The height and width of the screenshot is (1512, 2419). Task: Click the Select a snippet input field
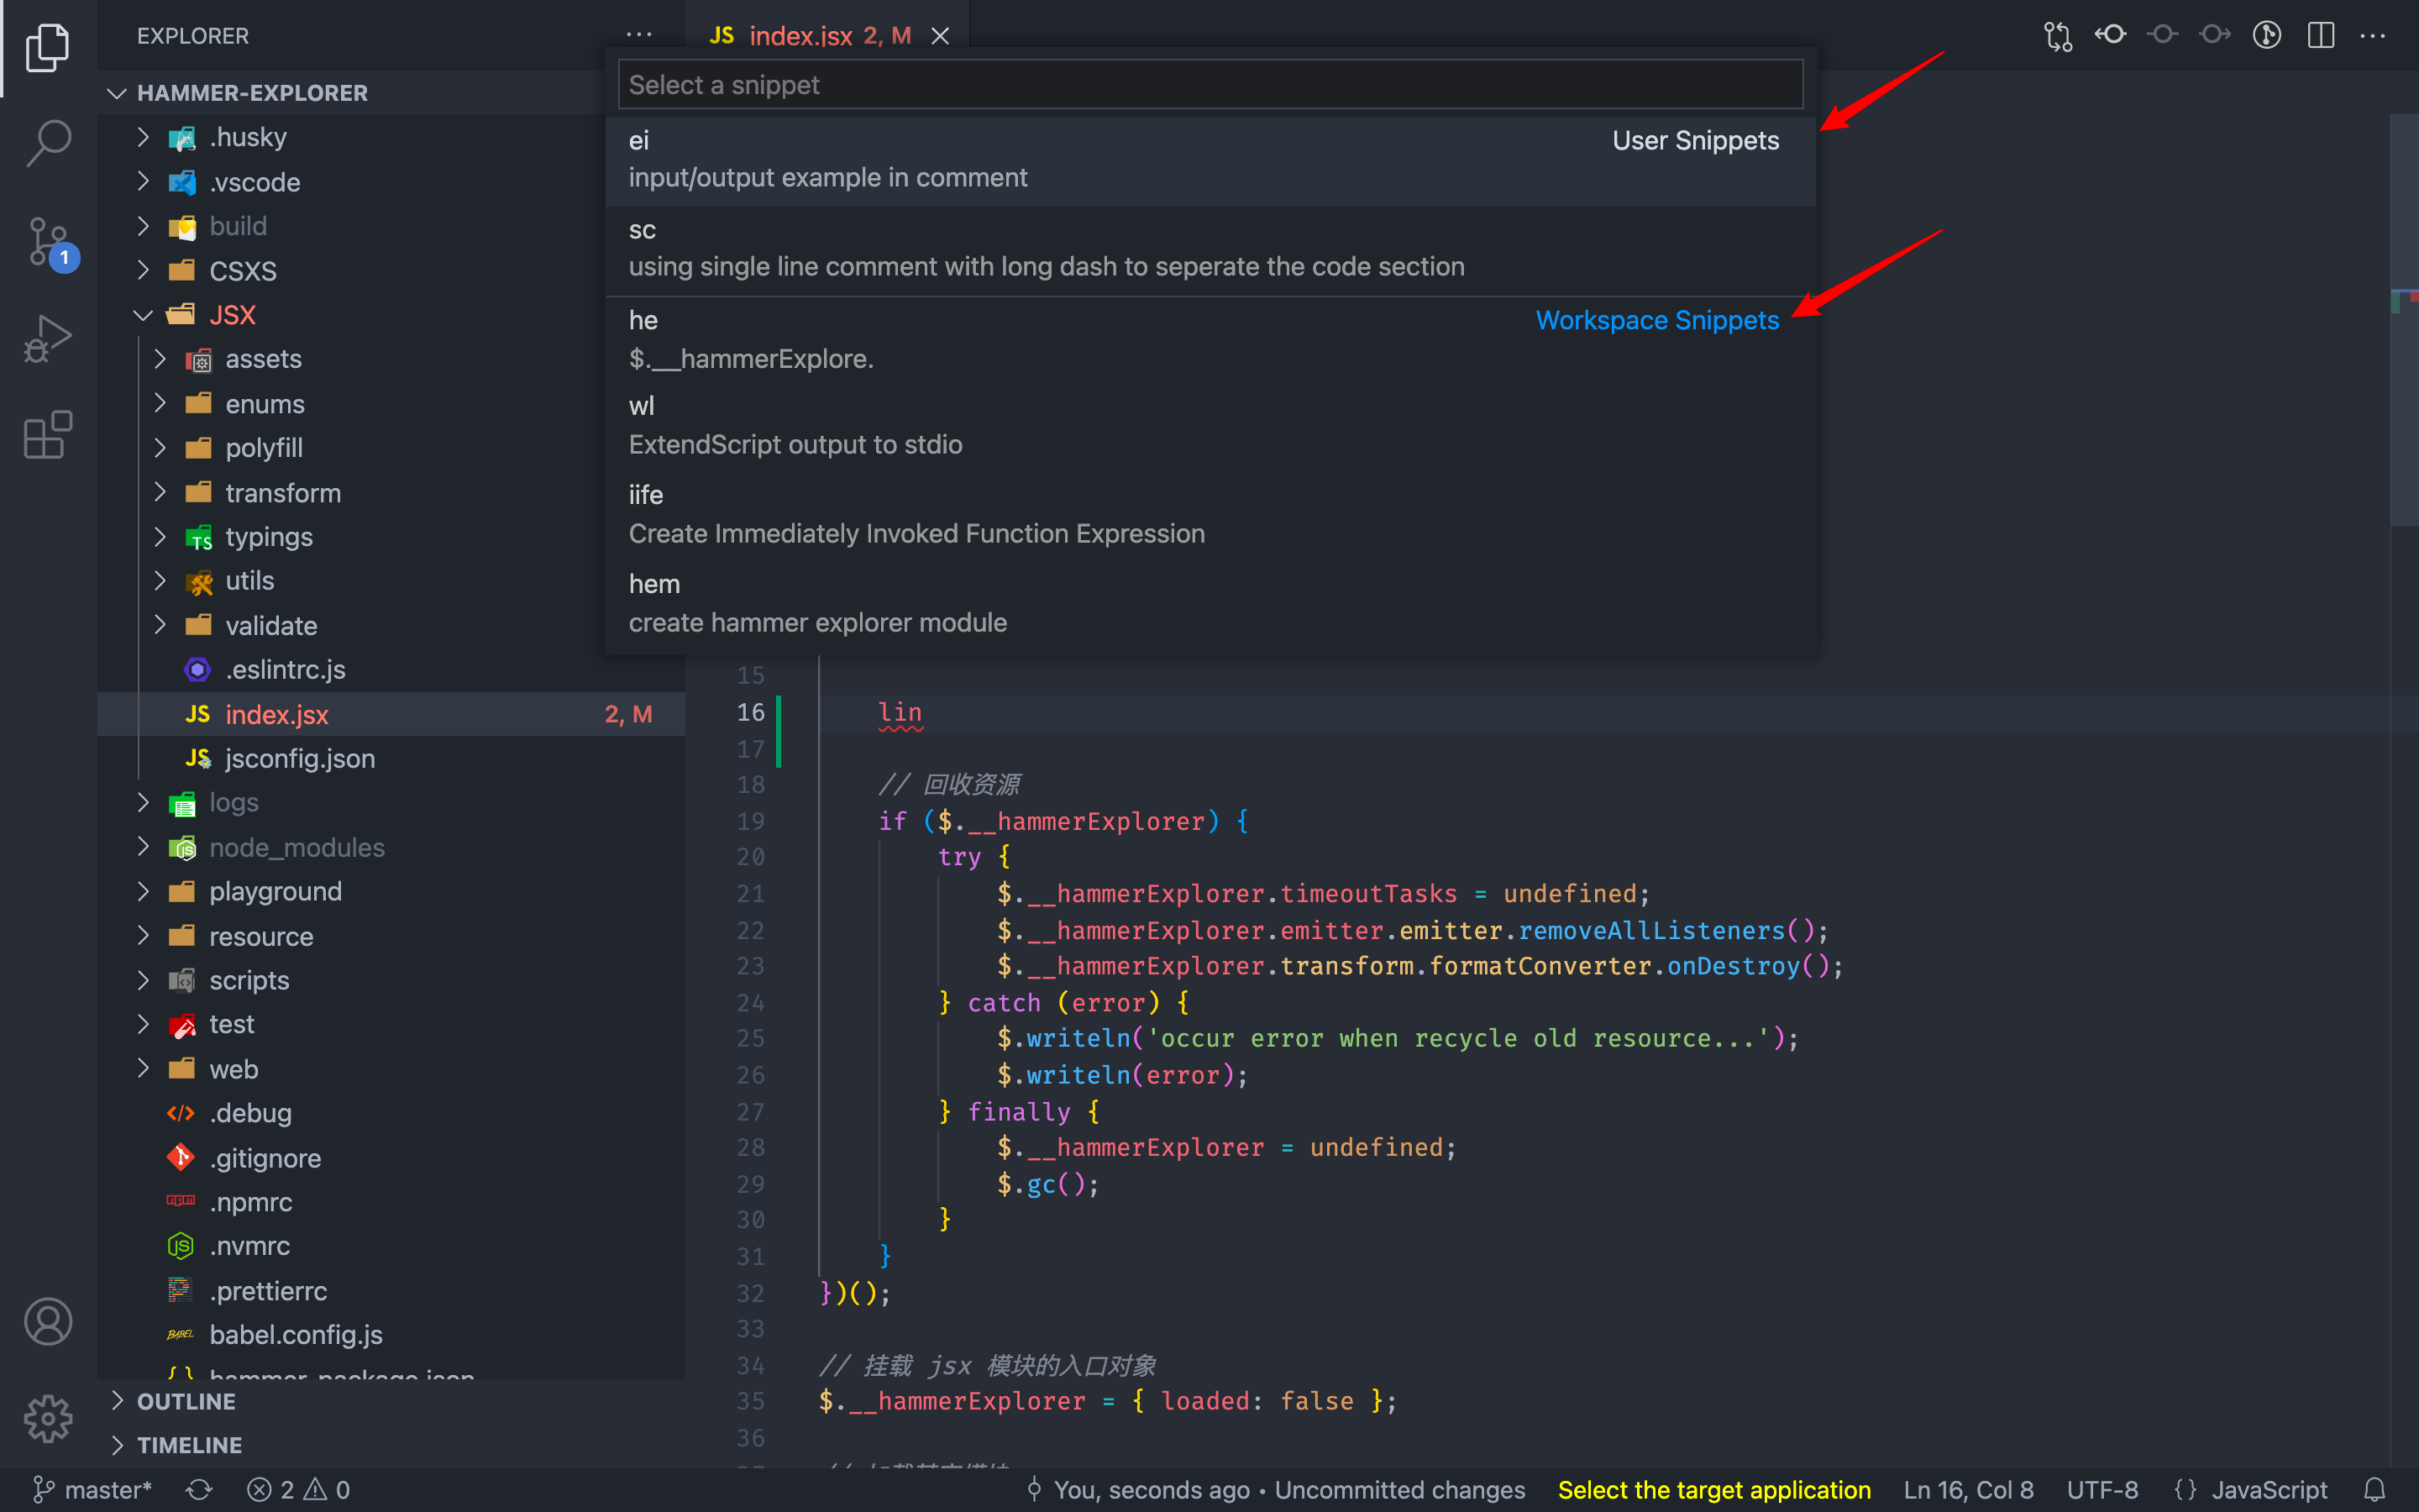pos(1209,84)
